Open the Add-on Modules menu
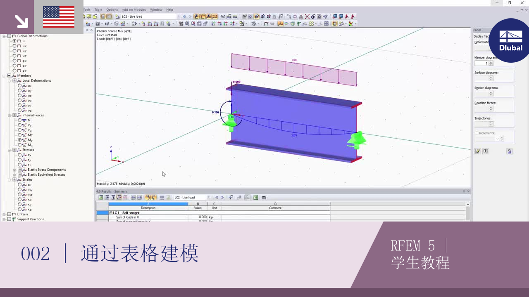The image size is (529, 297). (134, 9)
